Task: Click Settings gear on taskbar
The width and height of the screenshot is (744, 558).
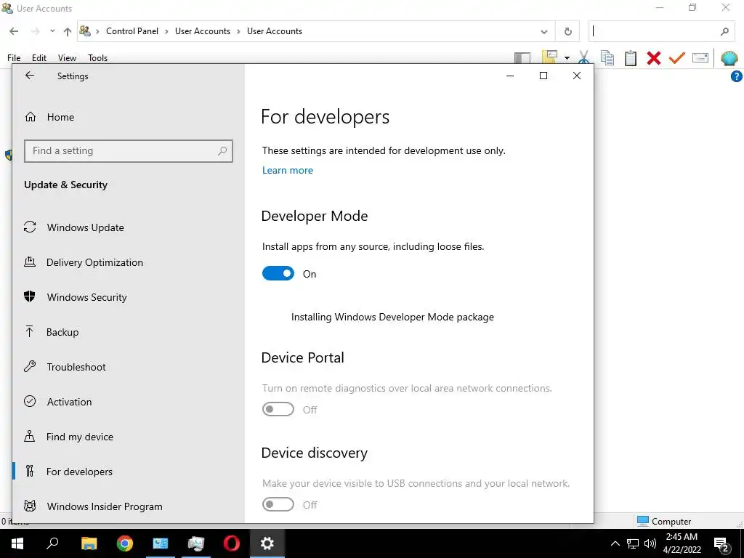Action: tap(267, 543)
